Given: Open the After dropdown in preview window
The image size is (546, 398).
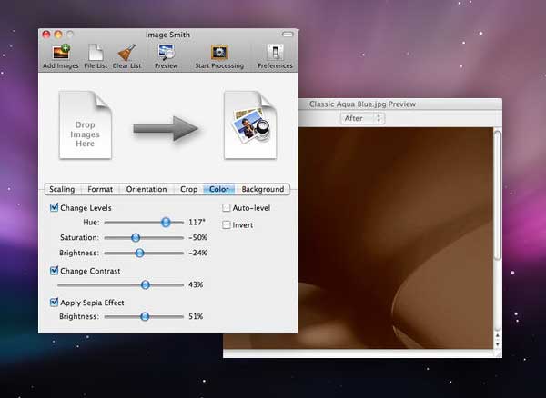Looking at the screenshot, I should click(362, 118).
